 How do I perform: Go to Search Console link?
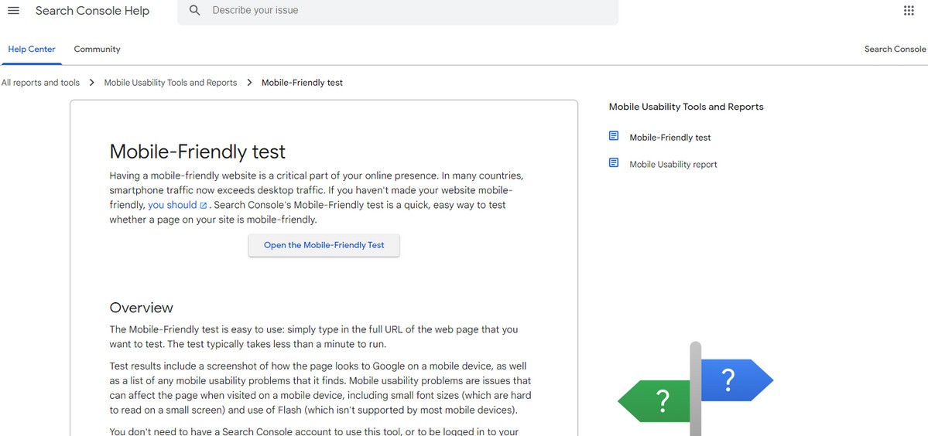pyautogui.click(x=895, y=49)
